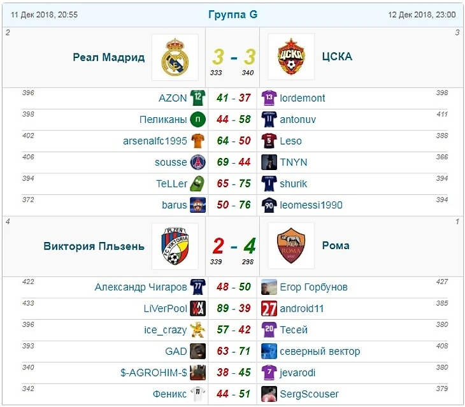Click android11's red number 27 avatar
This screenshot has height=407, width=465.
click(x=269, y=308)
